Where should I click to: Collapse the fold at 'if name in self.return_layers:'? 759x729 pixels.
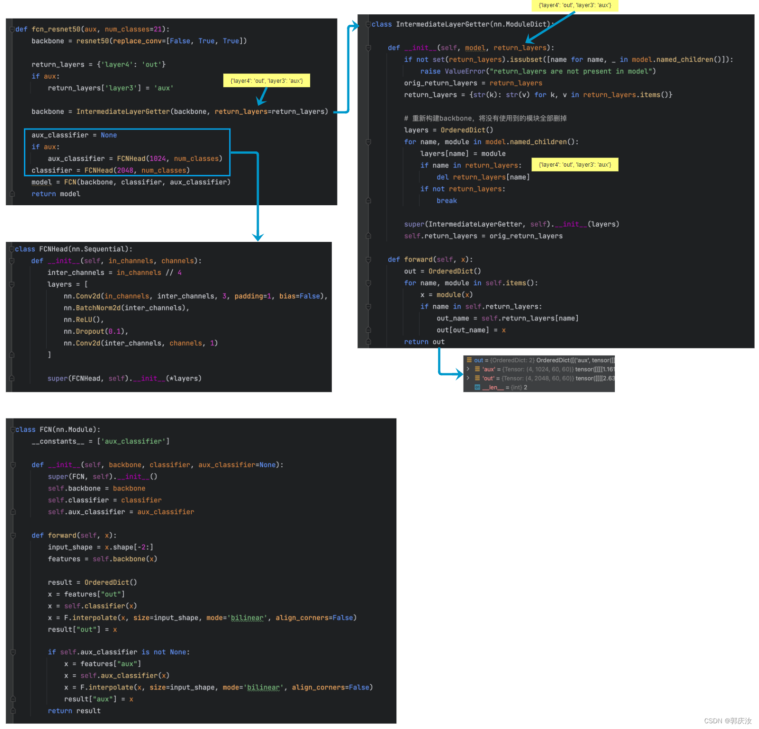pos(368,307)
